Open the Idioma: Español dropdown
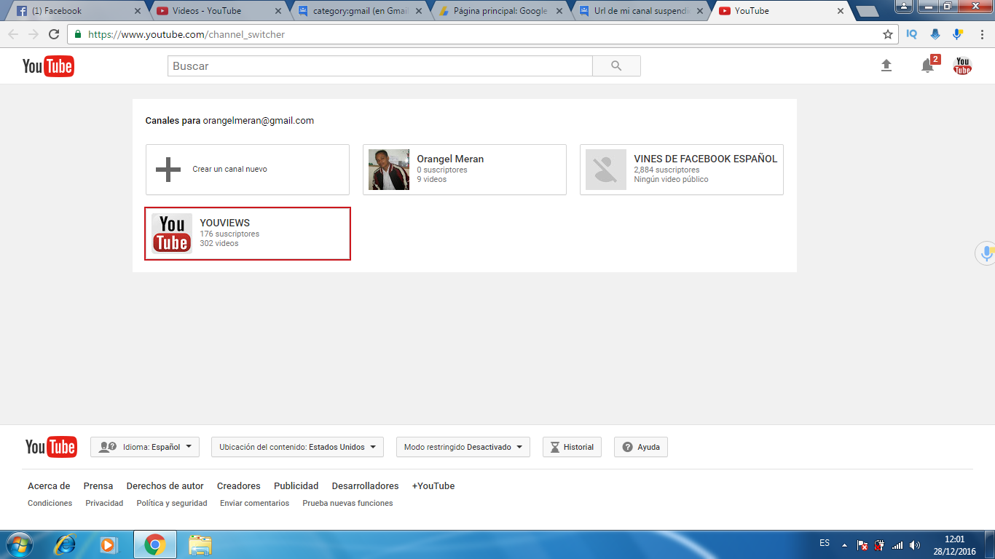The width and height of the screenshot is (995, 559). point(145,447)
